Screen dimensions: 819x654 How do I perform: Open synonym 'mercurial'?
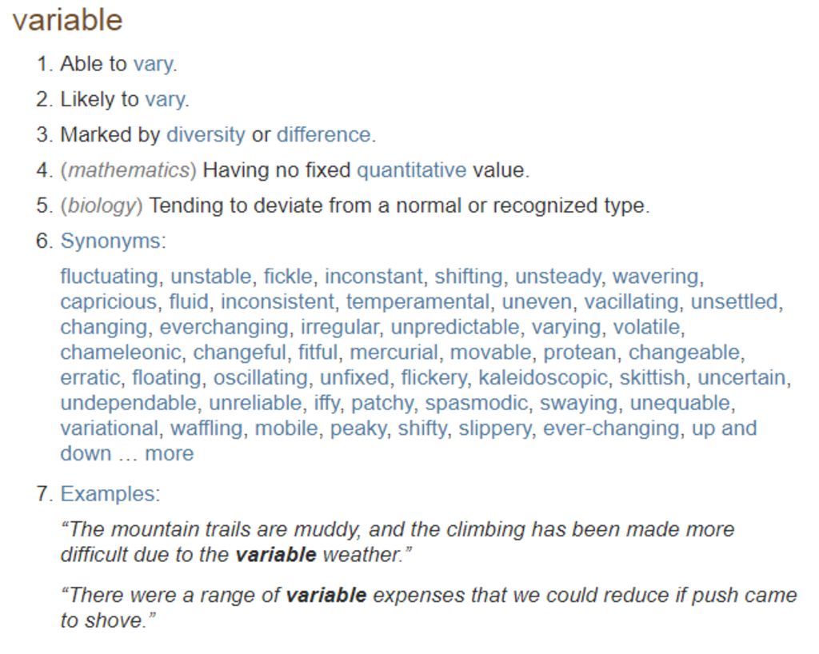click(x=394, y=353)
